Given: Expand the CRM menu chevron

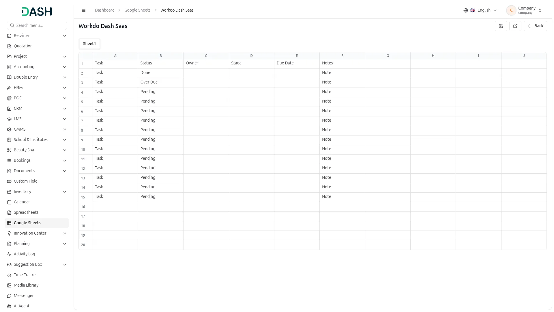Looking at the screenshot, I should (65, 109).
